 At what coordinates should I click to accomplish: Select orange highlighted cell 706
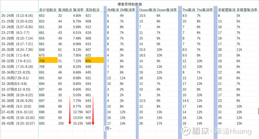(48, 60)
